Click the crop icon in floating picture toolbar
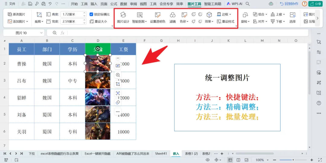 [118, 84]
